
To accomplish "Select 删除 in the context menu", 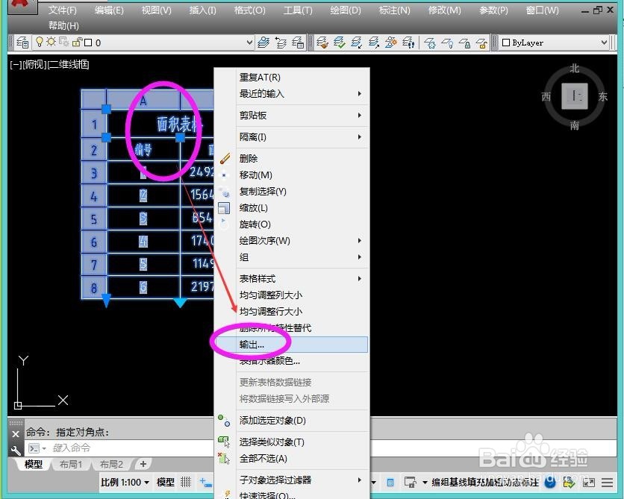I will 291,158.
